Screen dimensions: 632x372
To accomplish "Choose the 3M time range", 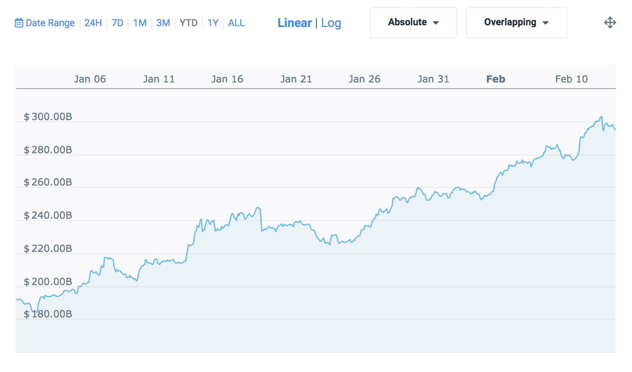I will point(162,23).
